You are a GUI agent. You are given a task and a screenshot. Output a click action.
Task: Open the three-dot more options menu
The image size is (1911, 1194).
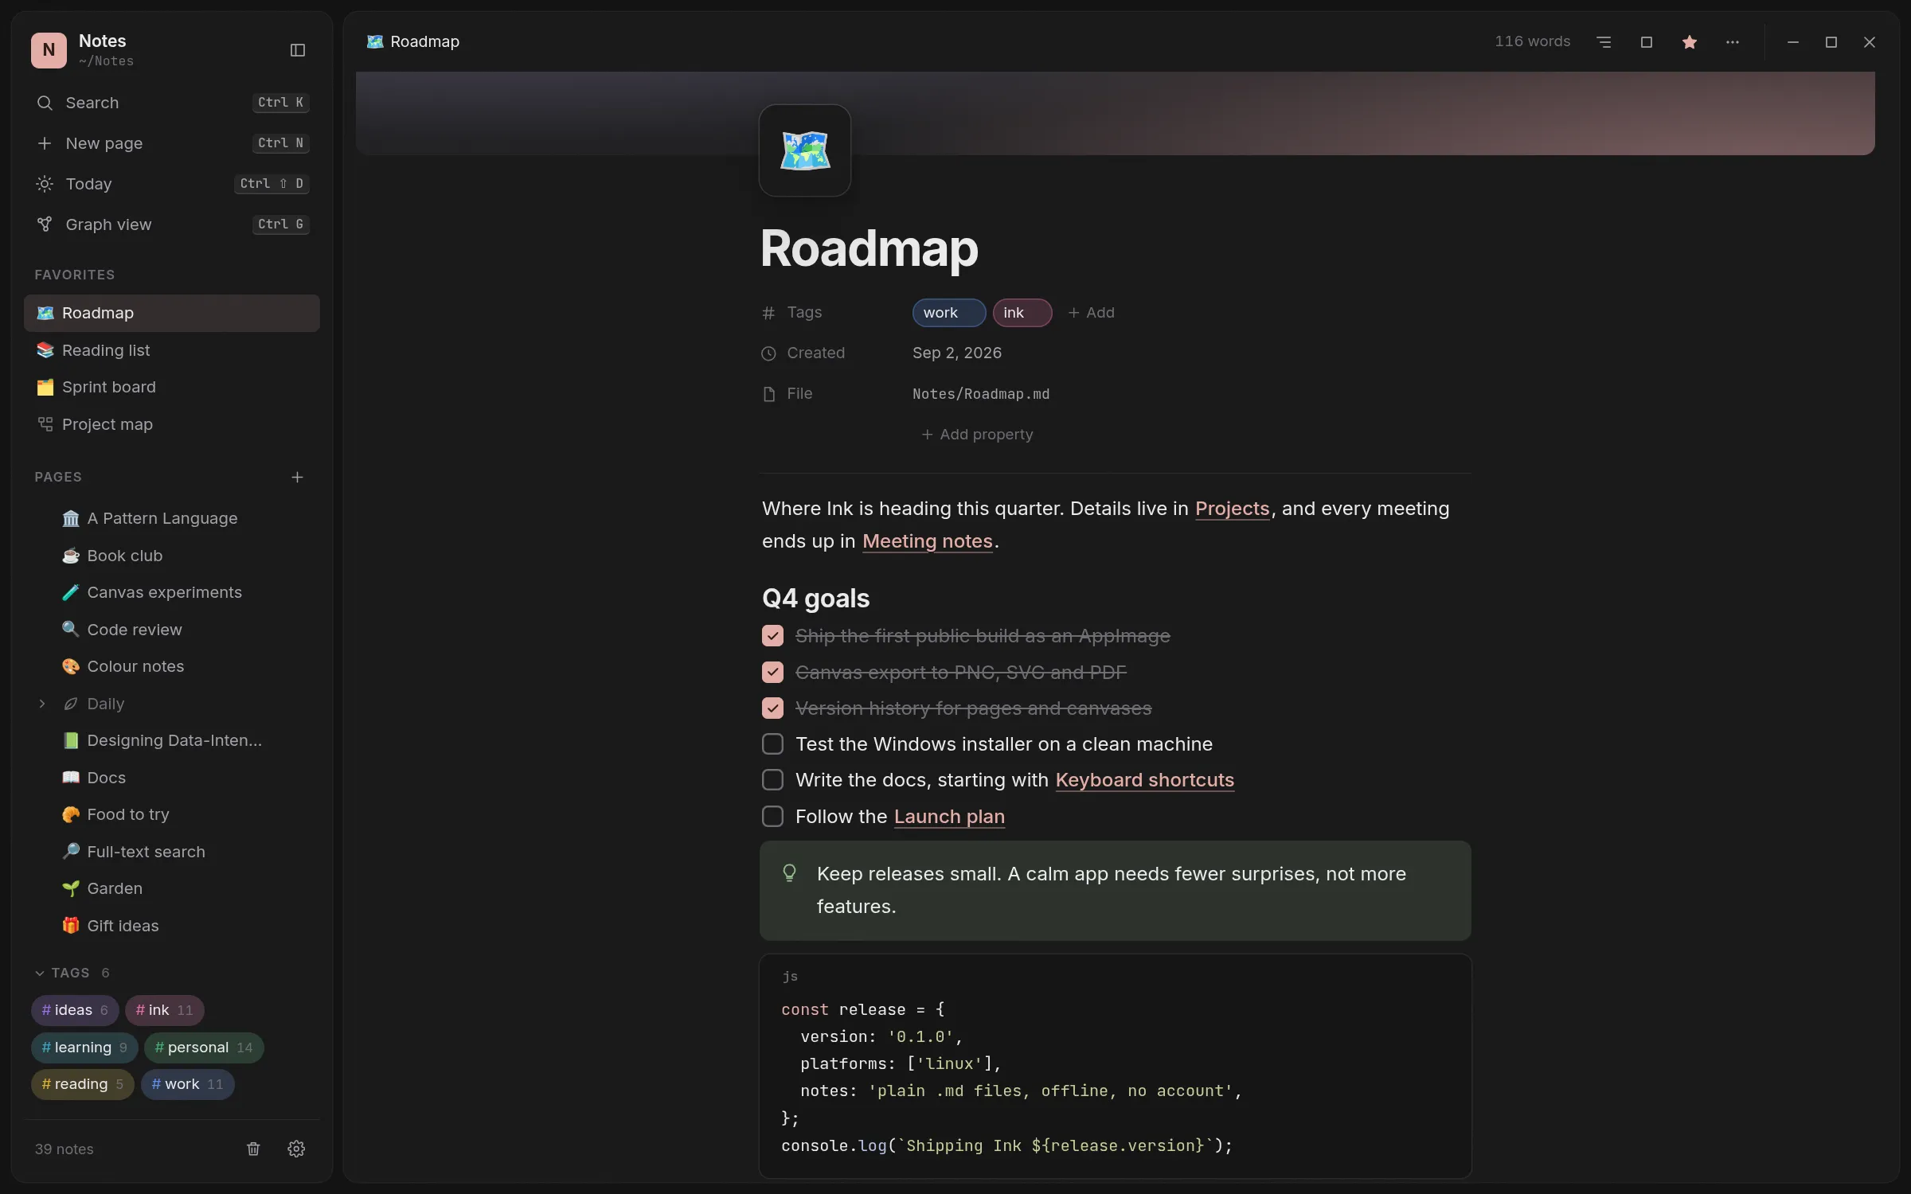[x=1733, y=42]
